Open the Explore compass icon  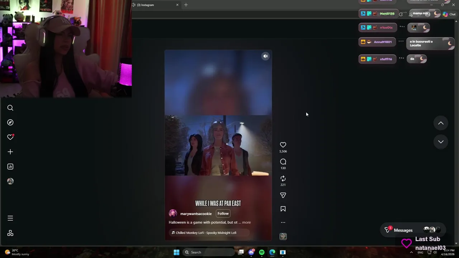pyautogui.click(x=10, y=123)
